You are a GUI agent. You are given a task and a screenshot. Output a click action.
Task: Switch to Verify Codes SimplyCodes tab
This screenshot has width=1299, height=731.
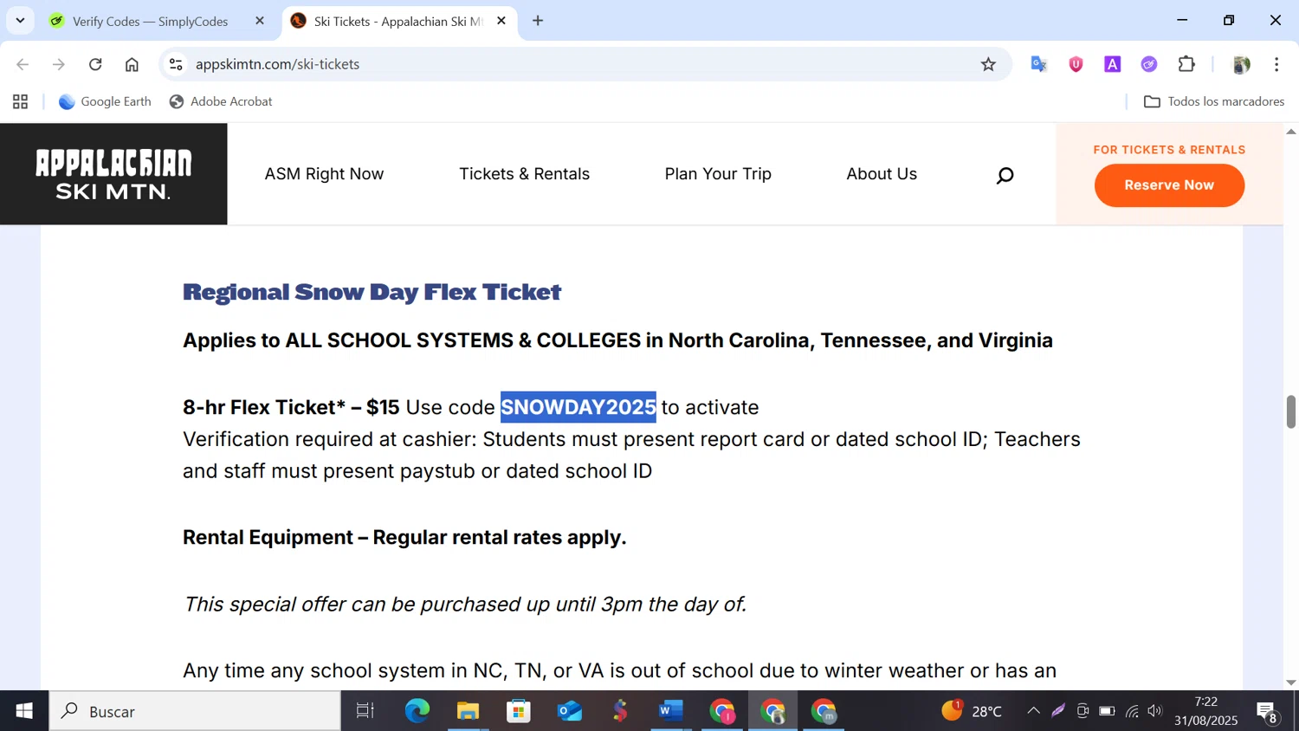[150, 21]
